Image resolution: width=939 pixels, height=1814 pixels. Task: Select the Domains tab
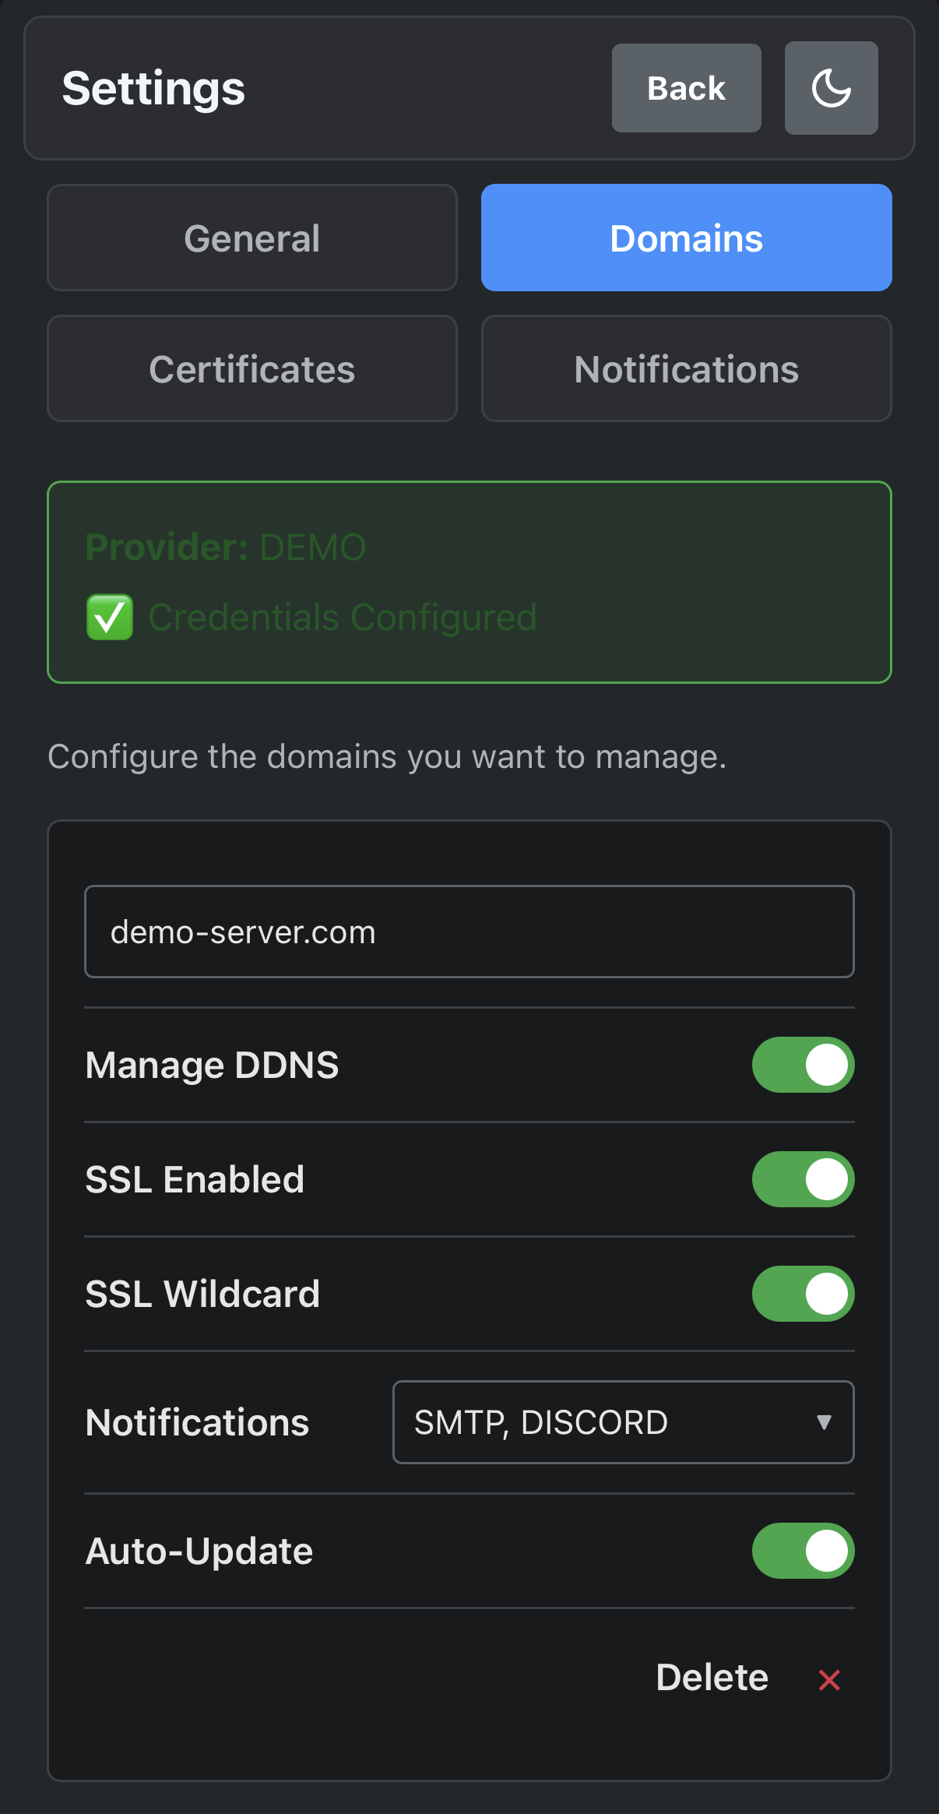point(687,238)
